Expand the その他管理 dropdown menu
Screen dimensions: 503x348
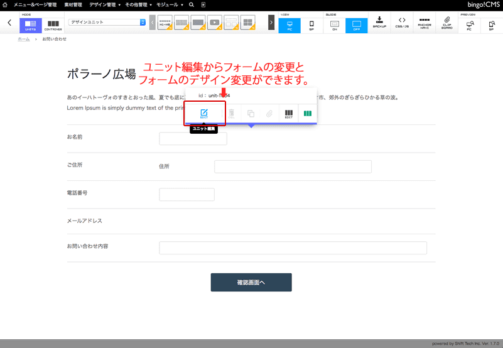tap(138, 5)
